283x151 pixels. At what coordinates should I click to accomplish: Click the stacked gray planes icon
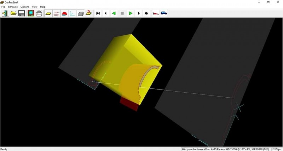pyautogui.click(x=81, y=13)
